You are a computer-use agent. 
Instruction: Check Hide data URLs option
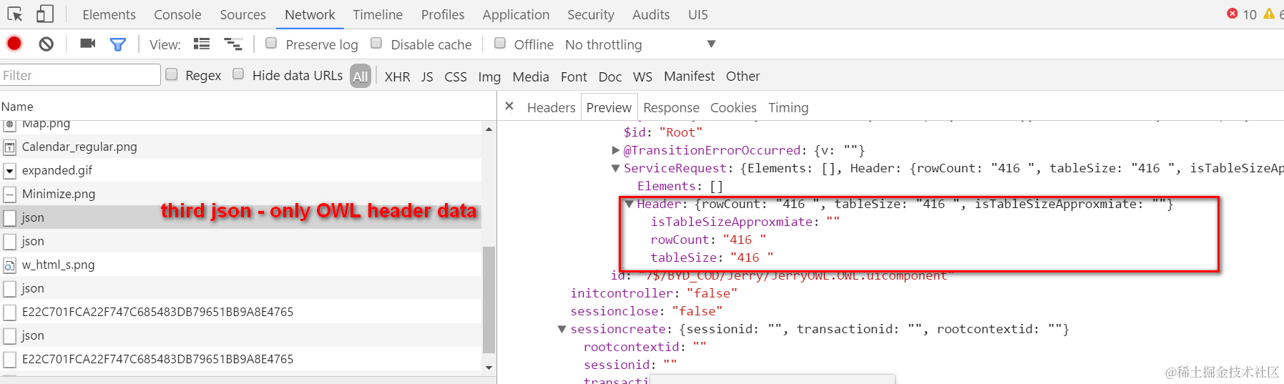point(238,74)
